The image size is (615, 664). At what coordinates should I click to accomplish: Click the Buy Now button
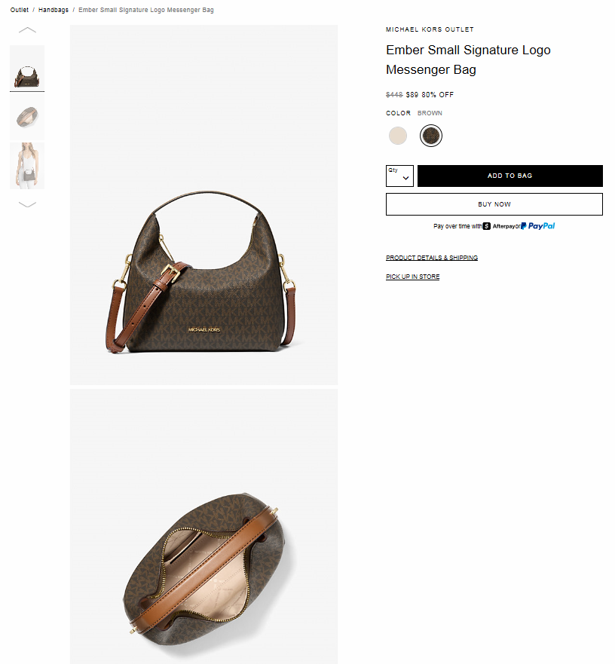coord(494,204)
